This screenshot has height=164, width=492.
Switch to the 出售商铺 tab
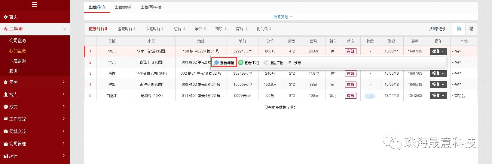pyautogui.click(x=123, y=7)
